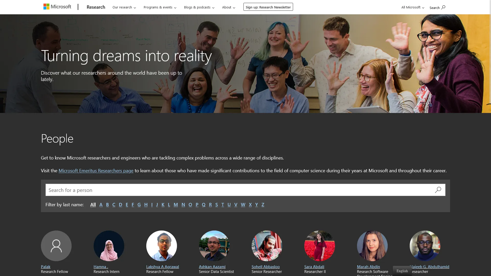This screenshot has height=276, width=491.
Task: Open the All Microsoft dropdown
Action: pos(412,7)
